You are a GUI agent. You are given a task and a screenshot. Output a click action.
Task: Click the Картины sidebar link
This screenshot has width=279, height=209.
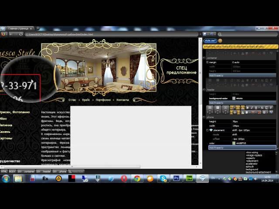tap(6, 138)
